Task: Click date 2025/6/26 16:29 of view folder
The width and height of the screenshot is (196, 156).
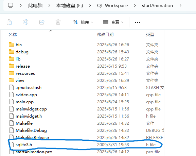Action: [x=113, y=80]
